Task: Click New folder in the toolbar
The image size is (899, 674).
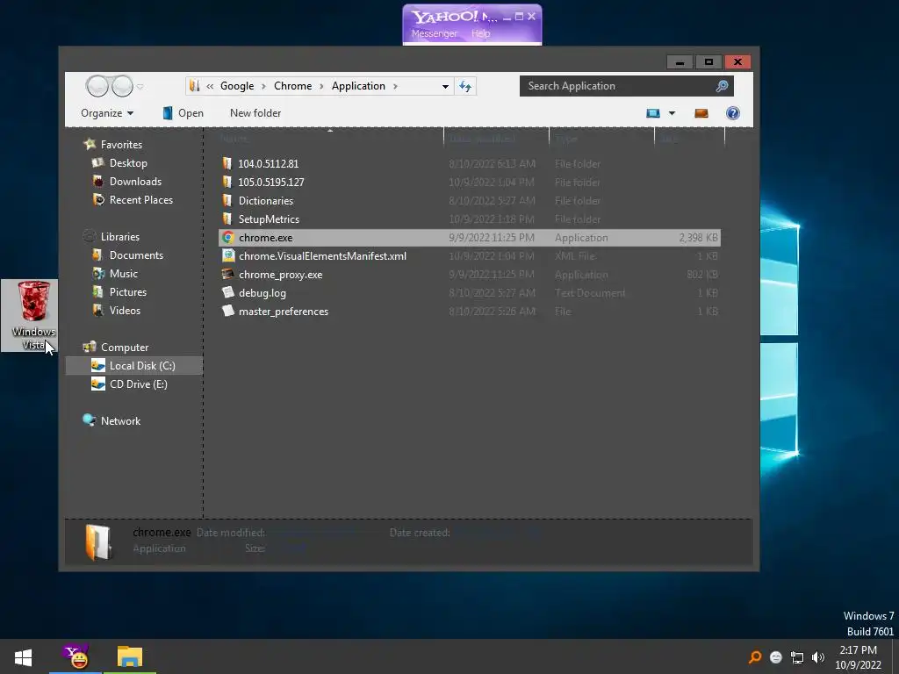Action: (x=255, y=113)
